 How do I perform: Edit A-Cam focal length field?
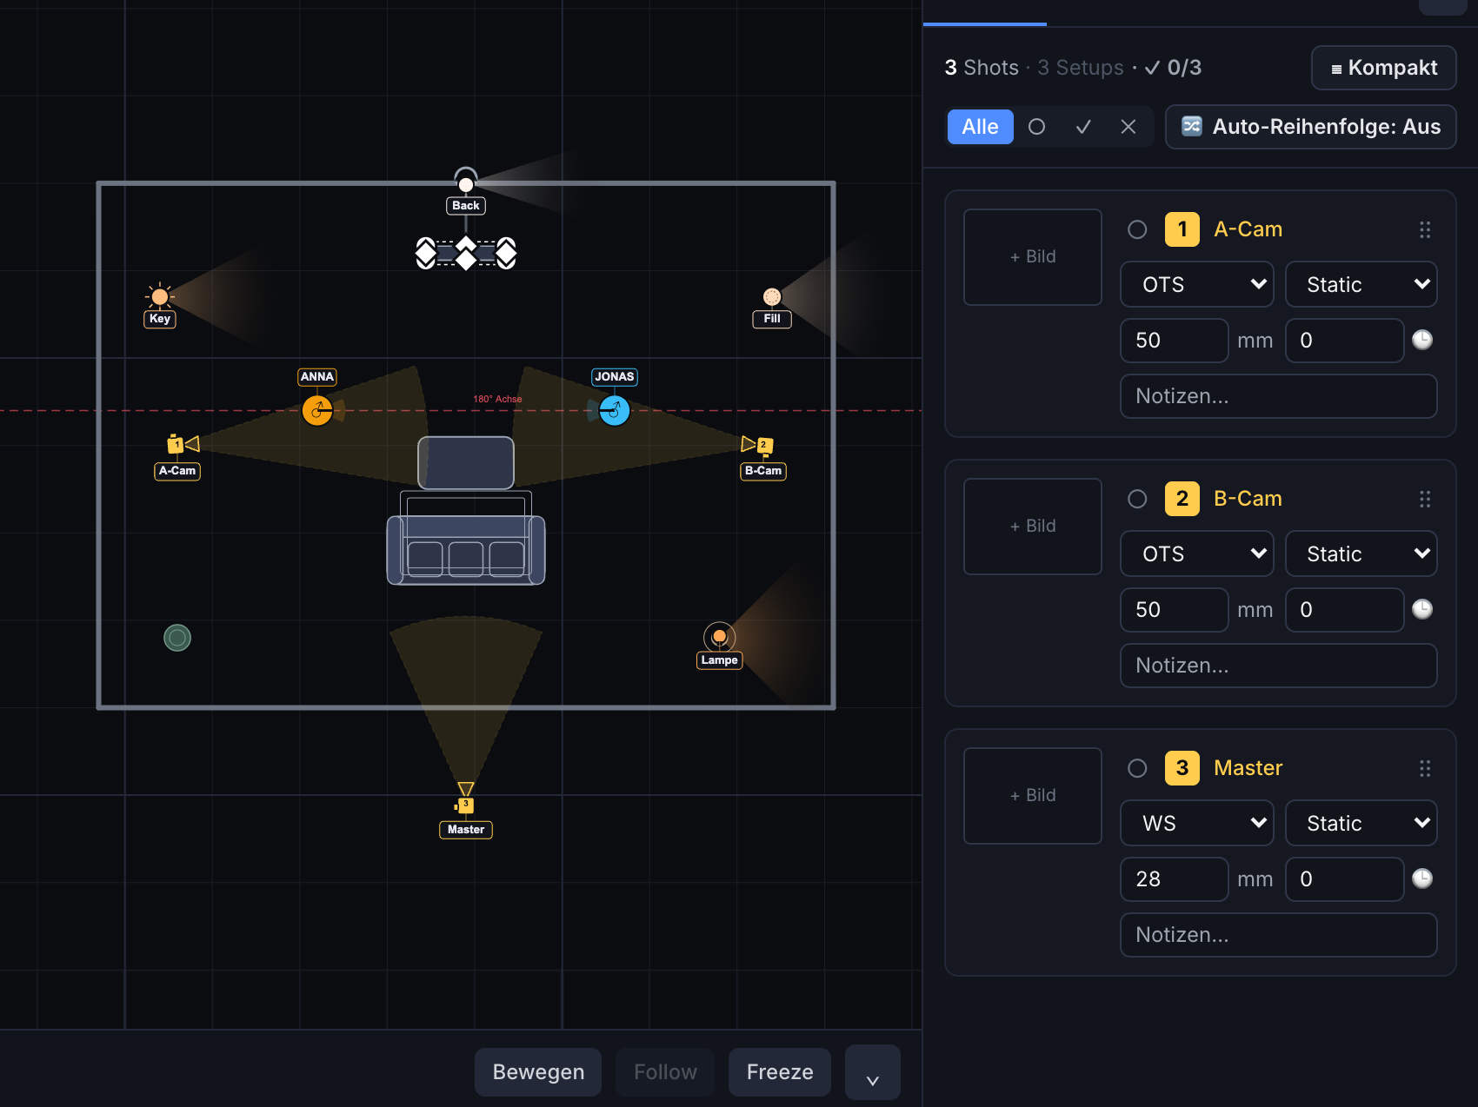(1175, 341)
